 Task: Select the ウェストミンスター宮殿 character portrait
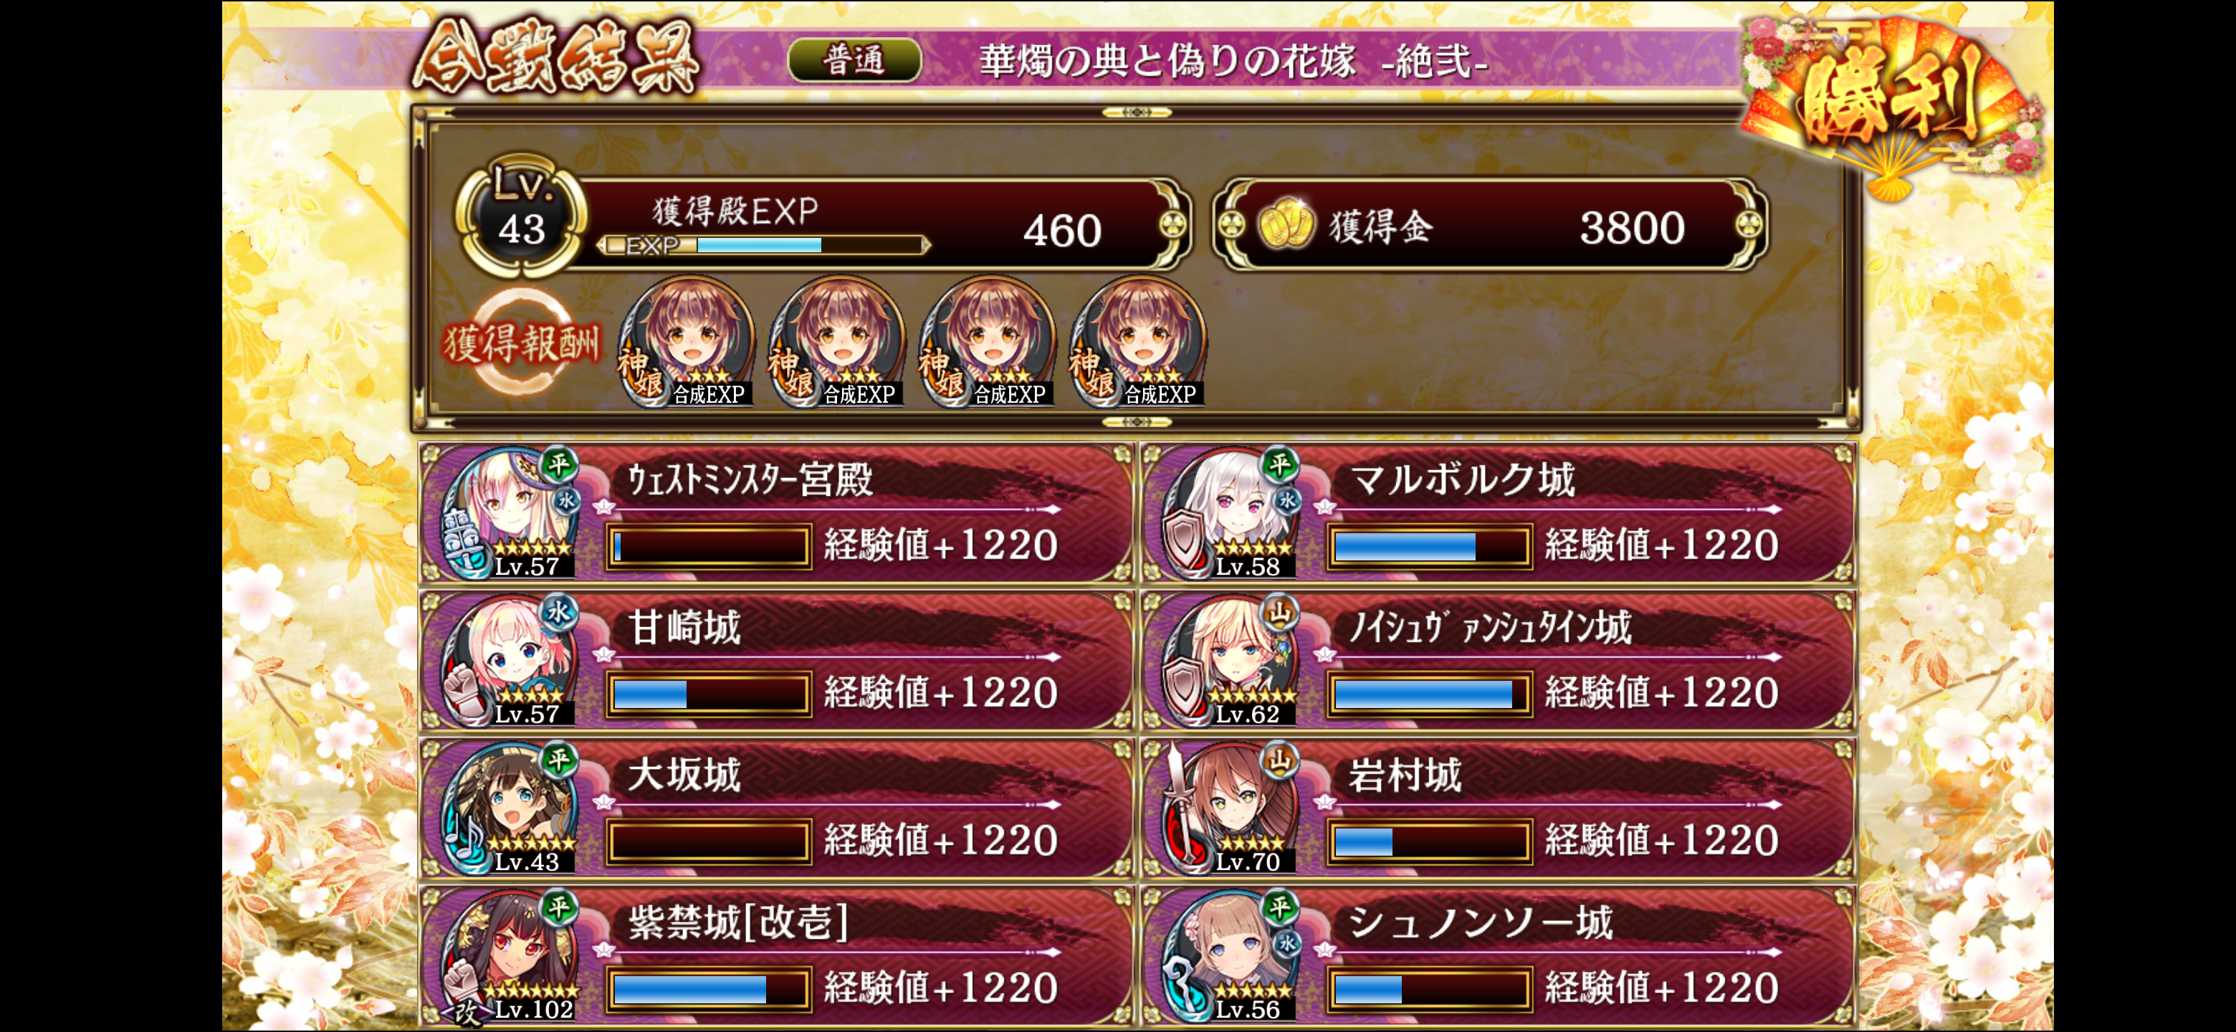pyautogui.click(x=510, y=513)
